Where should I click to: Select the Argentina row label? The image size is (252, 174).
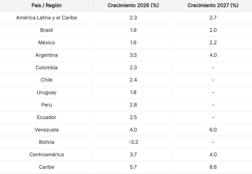click(x=47, y=55)
